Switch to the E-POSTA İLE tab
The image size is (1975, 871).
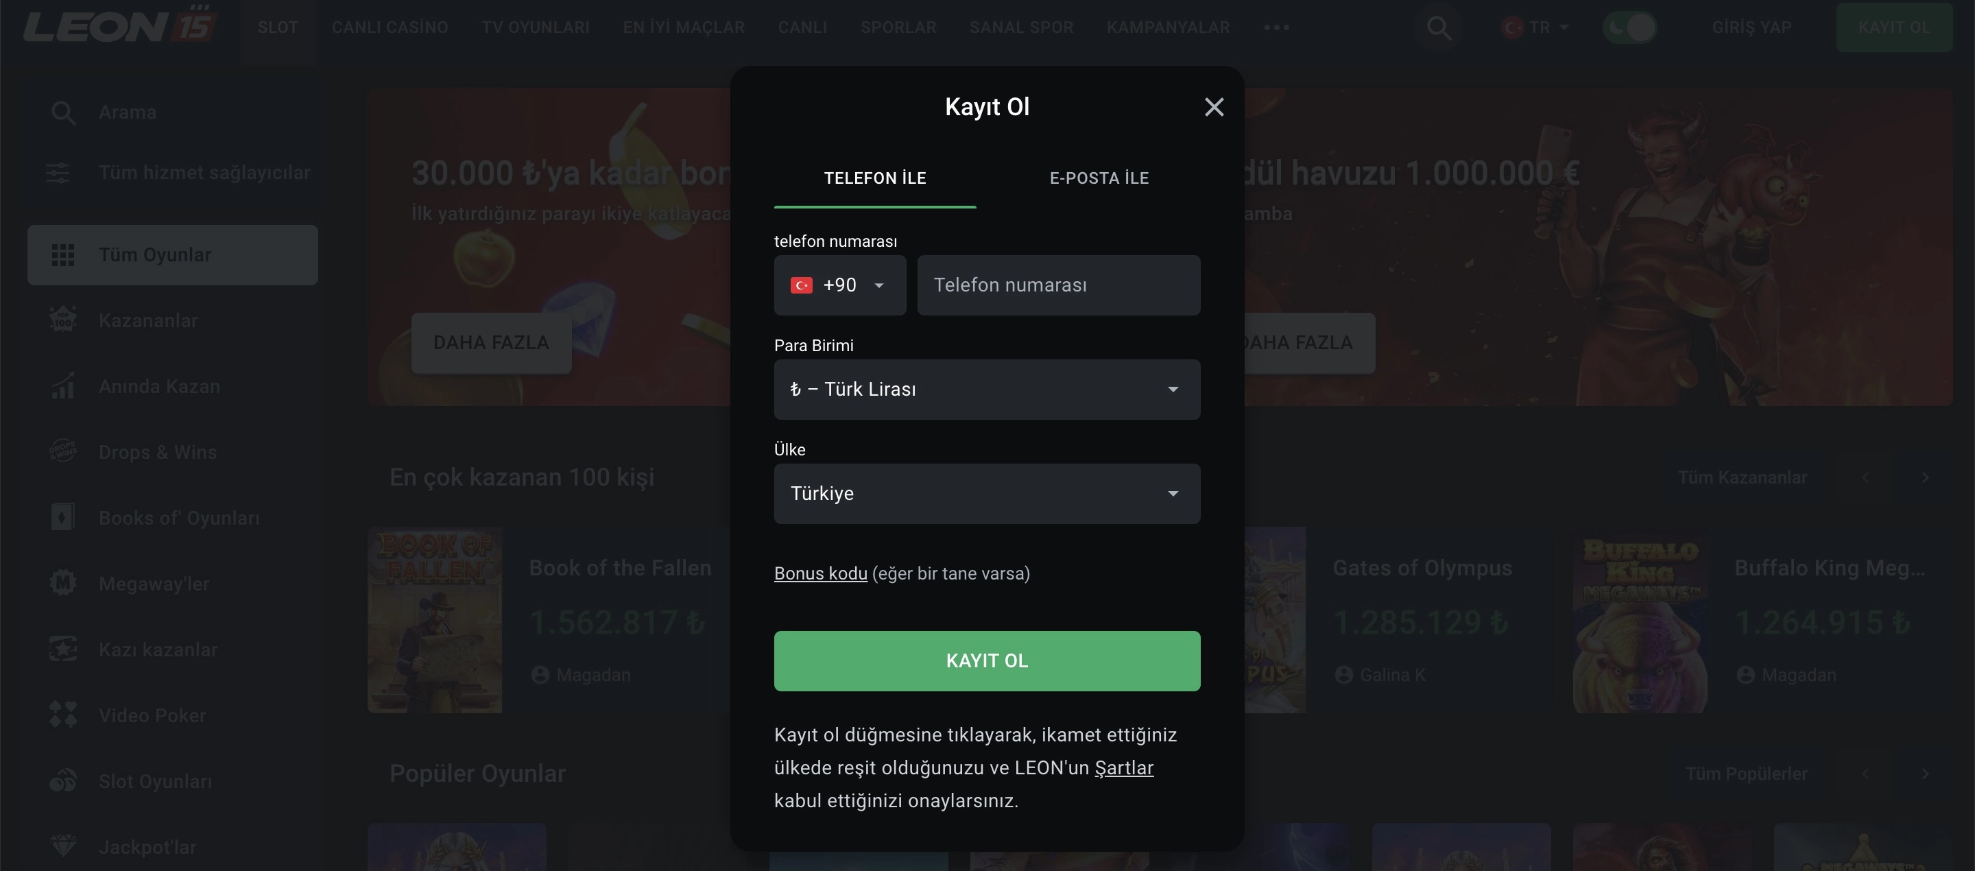click(1099, 178)
